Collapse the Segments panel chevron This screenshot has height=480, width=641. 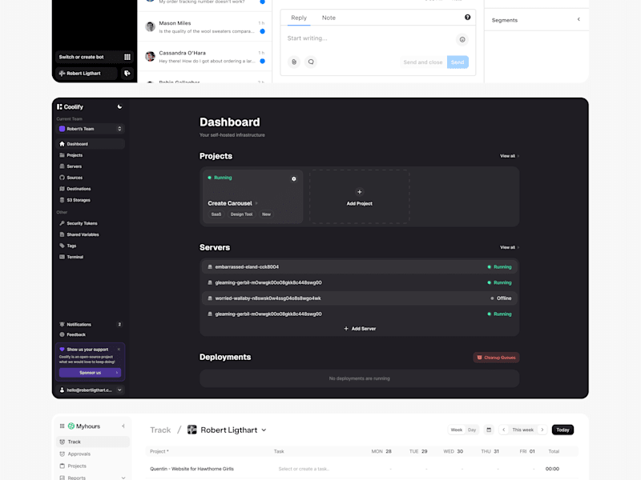pyautogui.click(x=579, y=19)
